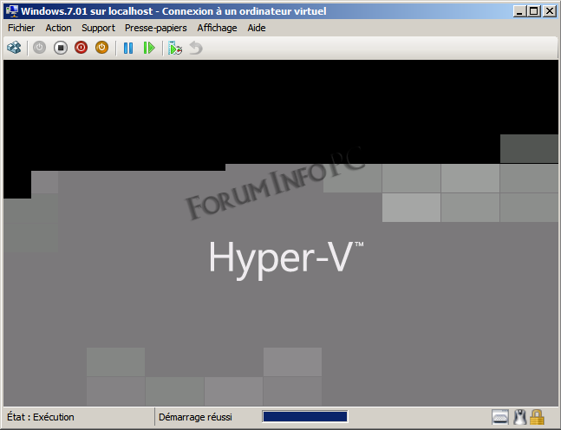Click the startup progress bar
The height and width of the screenshot is (430, 561).
[305, 417]
